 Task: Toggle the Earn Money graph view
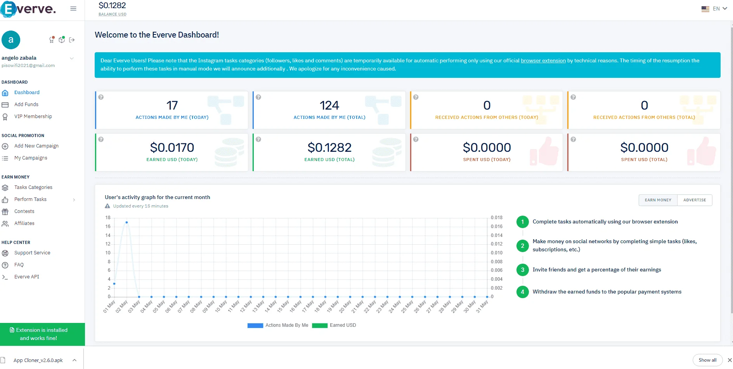[x=658, y=200]
